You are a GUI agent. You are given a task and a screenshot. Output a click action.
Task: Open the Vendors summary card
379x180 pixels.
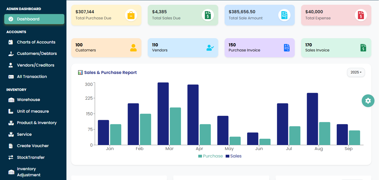183,48
